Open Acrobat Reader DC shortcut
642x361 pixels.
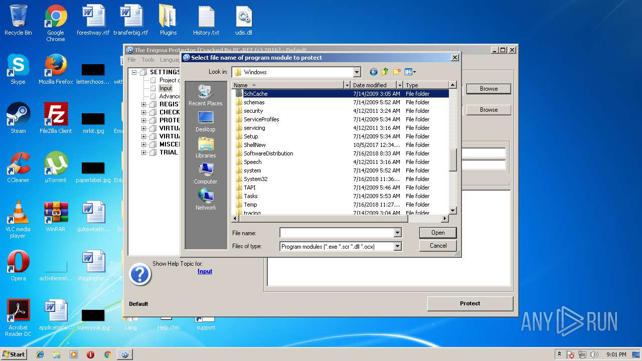pos(18,318)
